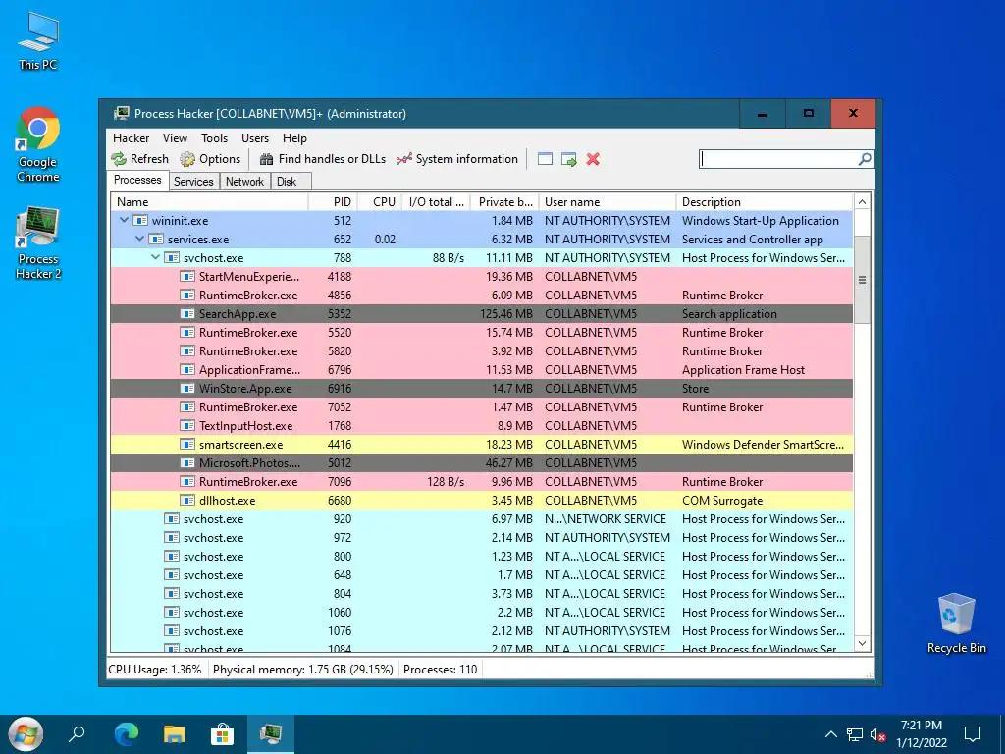Open File Explorer from taskbar

tap(175, 734)
